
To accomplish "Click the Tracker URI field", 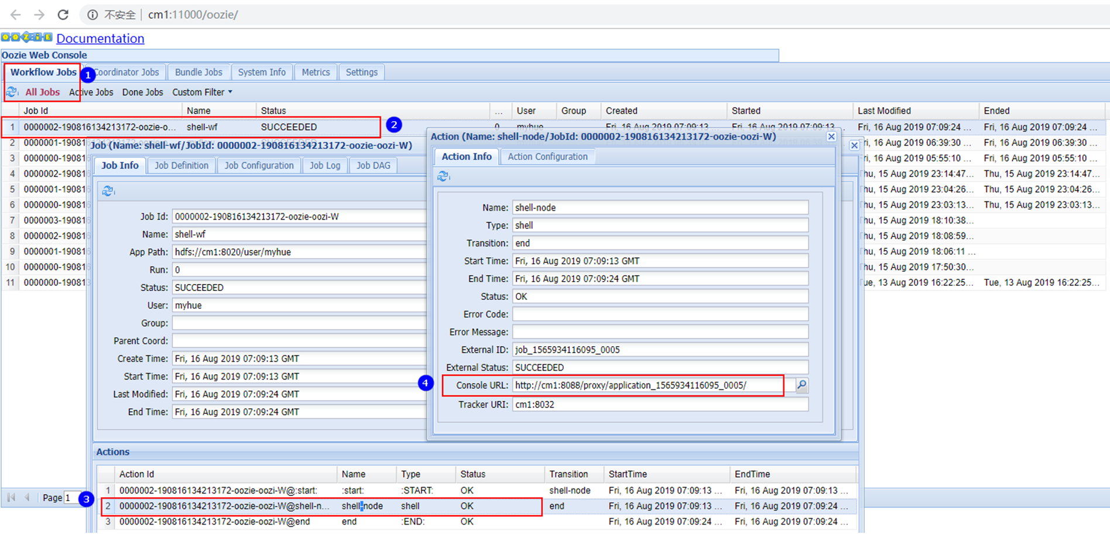I will tap(660, 405).
